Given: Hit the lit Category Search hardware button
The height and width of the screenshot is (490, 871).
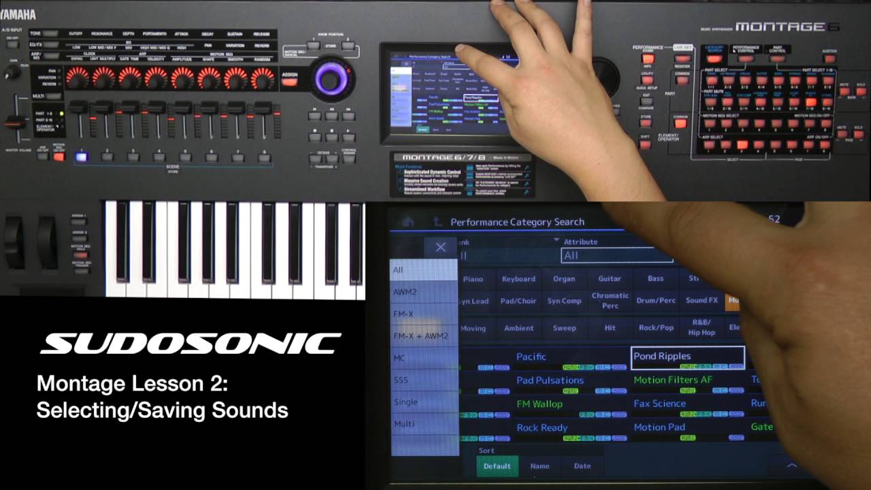Looking at the screenshot, I should [714, 59].
